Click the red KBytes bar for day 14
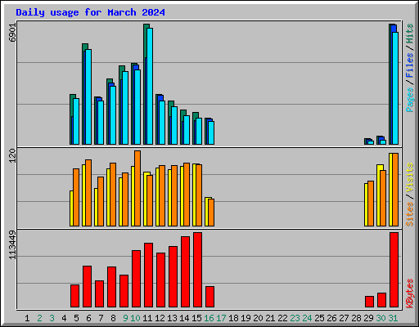 pos(185,272)
